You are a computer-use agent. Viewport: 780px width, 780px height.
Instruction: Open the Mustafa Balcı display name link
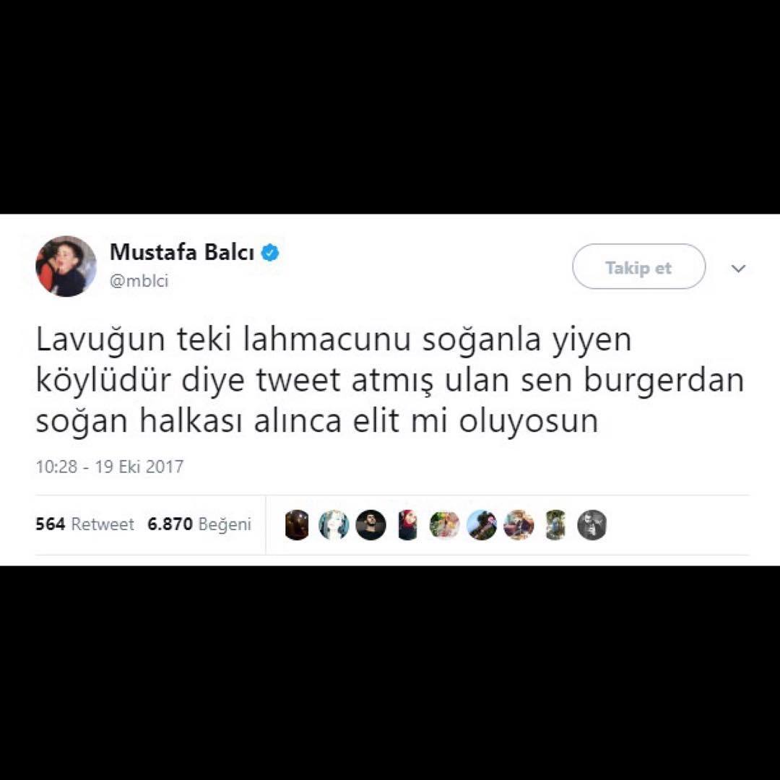[181, 252]
